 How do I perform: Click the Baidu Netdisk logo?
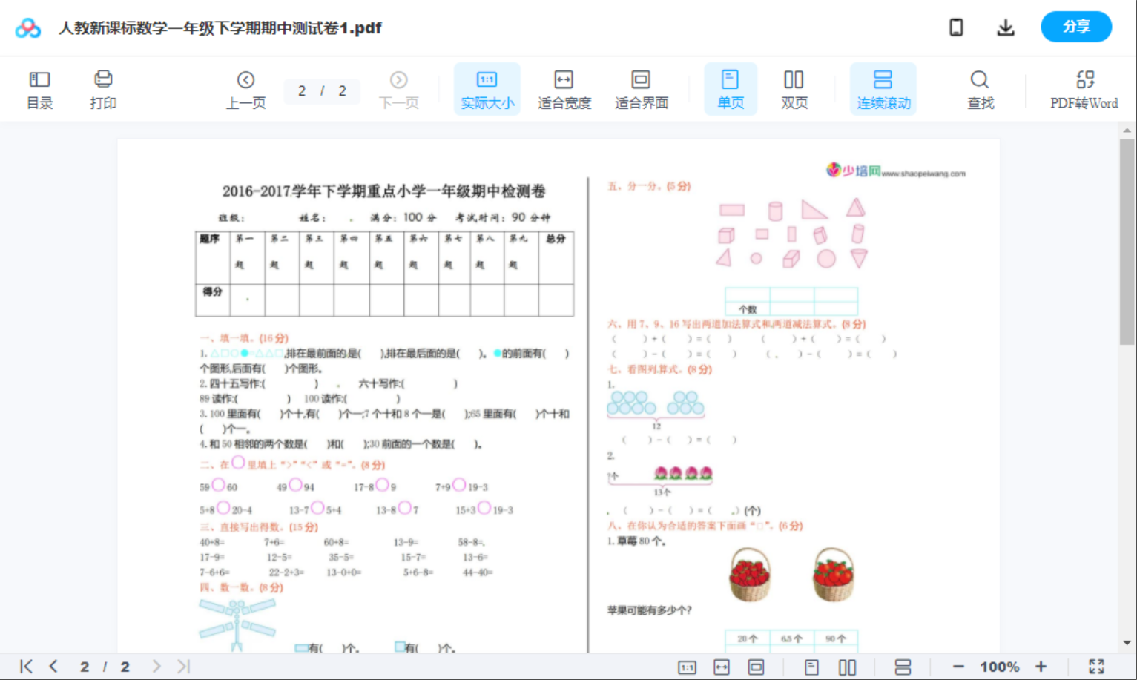[27, 27]
